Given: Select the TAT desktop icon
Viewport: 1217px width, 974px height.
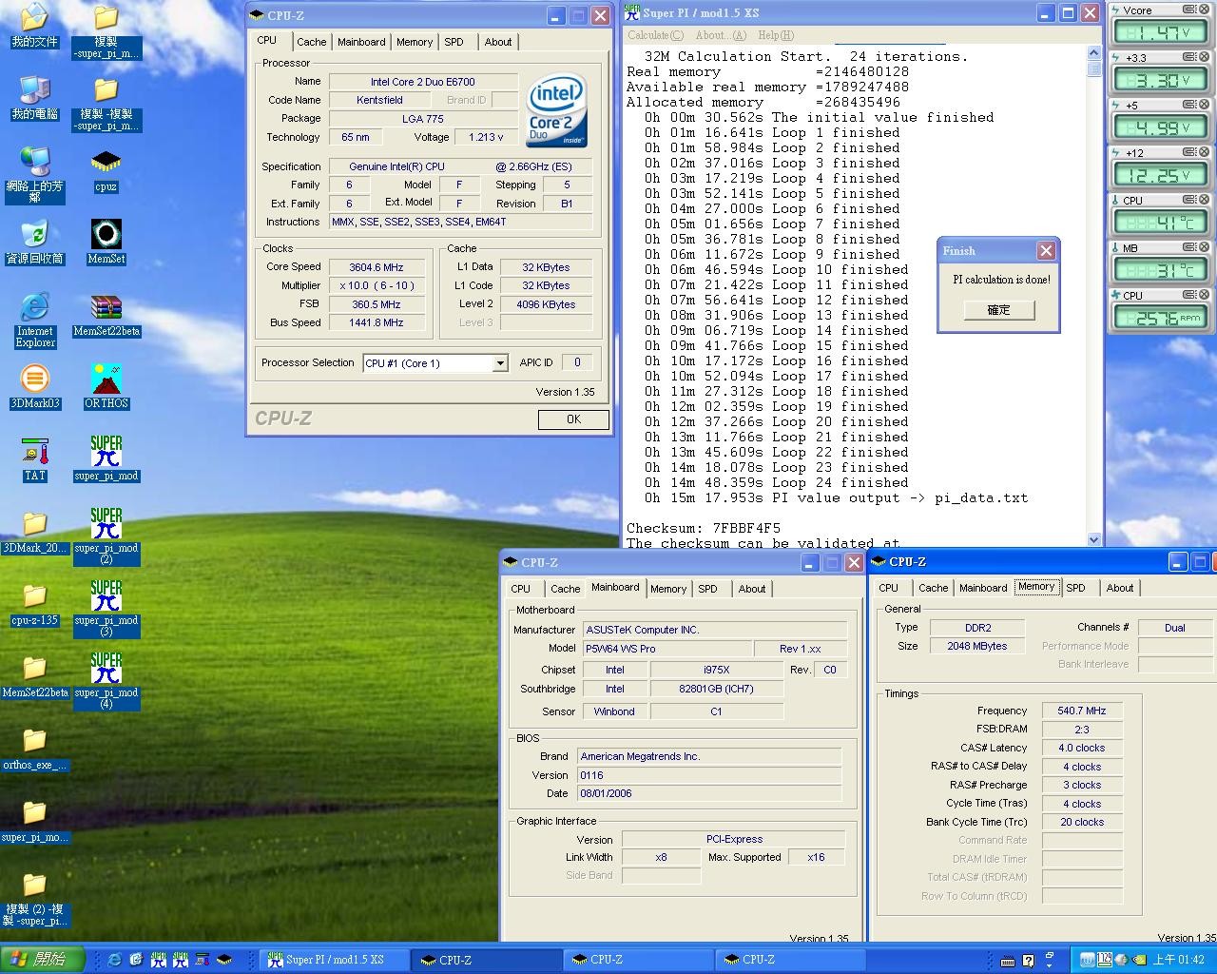Looking at the screenshot, I should (34, 460).
